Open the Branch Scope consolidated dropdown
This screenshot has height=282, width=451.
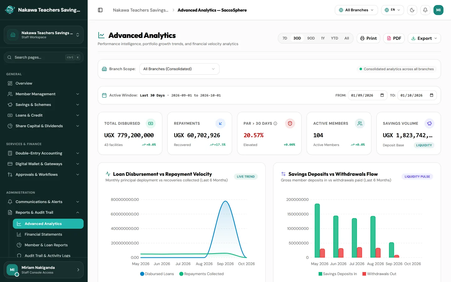179,69
